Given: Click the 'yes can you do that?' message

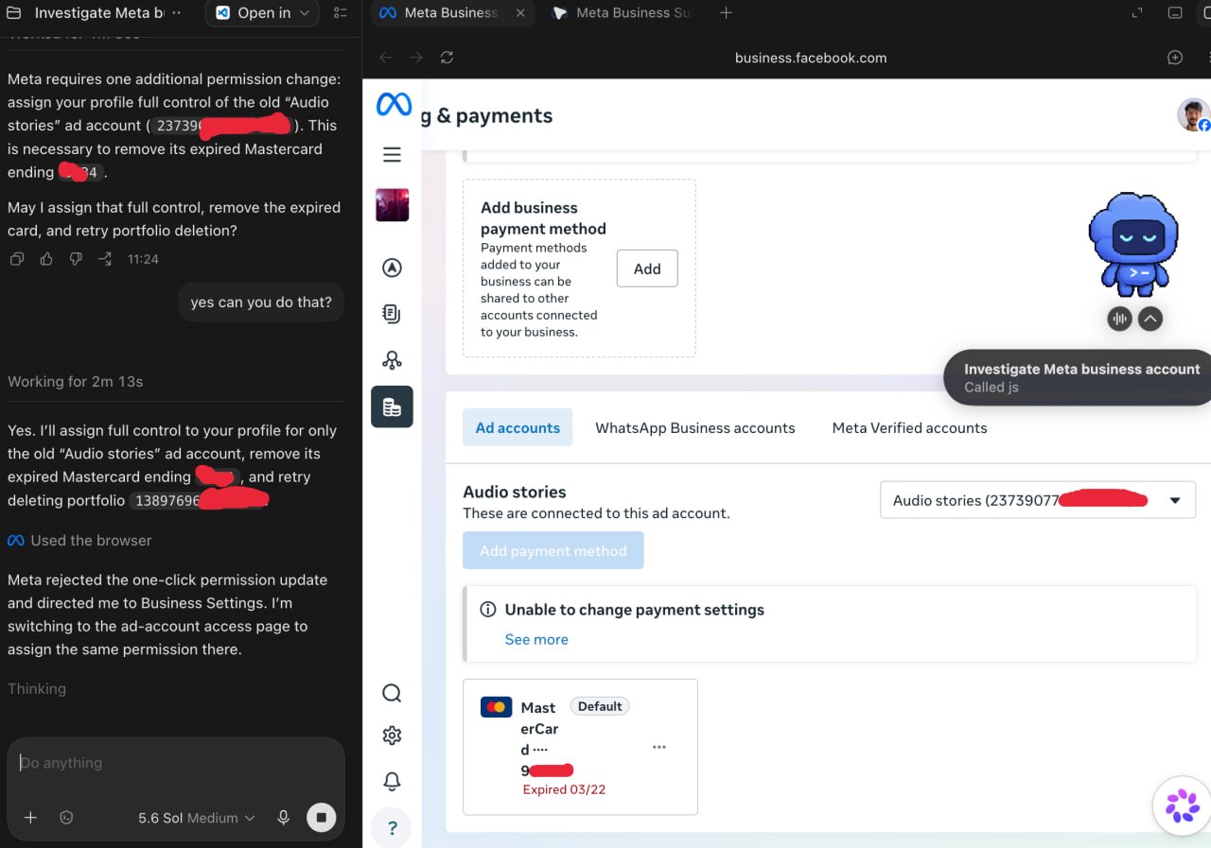Looking at the screenshot, I should pyautogui.click(x=261, y=303).
